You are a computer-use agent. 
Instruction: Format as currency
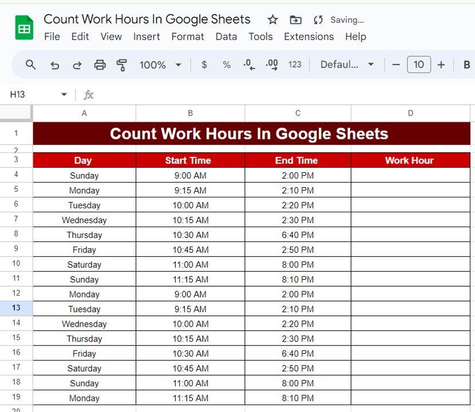[204, 65]
